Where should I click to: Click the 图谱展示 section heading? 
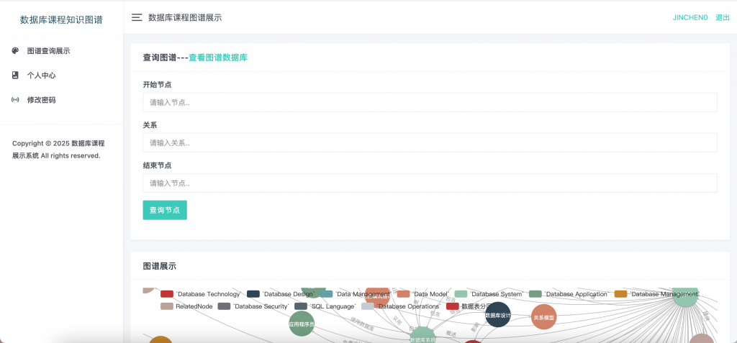point(159,266)
